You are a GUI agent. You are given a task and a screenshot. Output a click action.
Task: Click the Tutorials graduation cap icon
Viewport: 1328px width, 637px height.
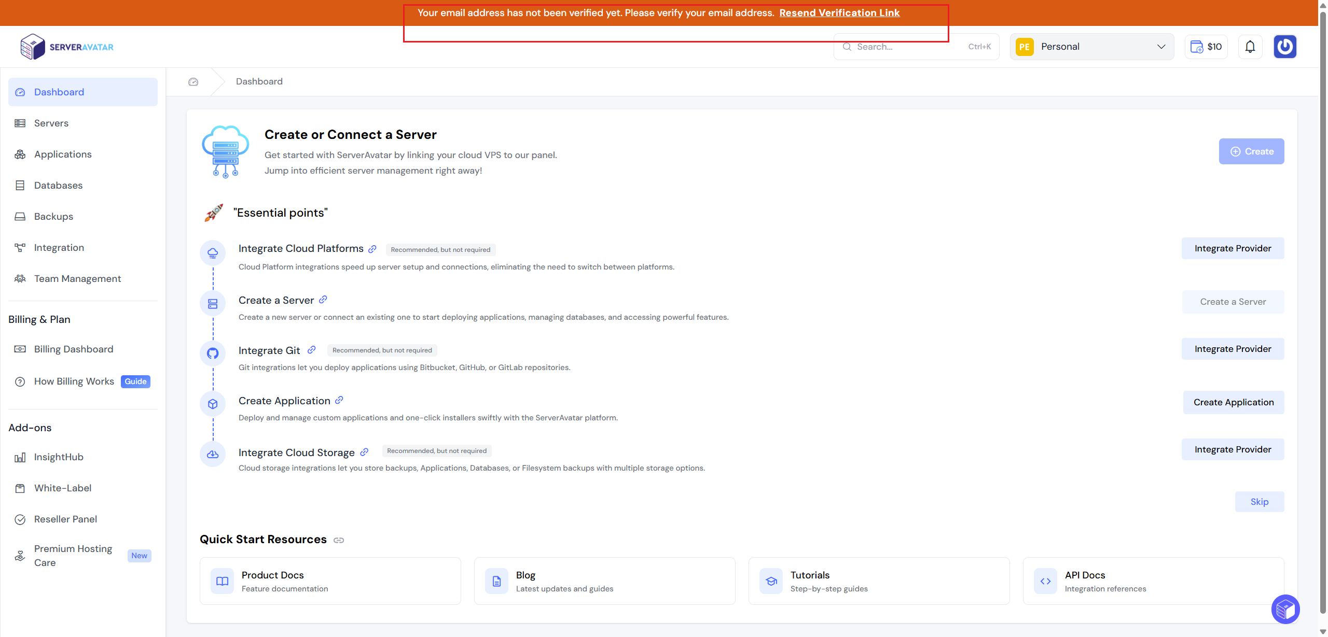(x=771, y=581)
